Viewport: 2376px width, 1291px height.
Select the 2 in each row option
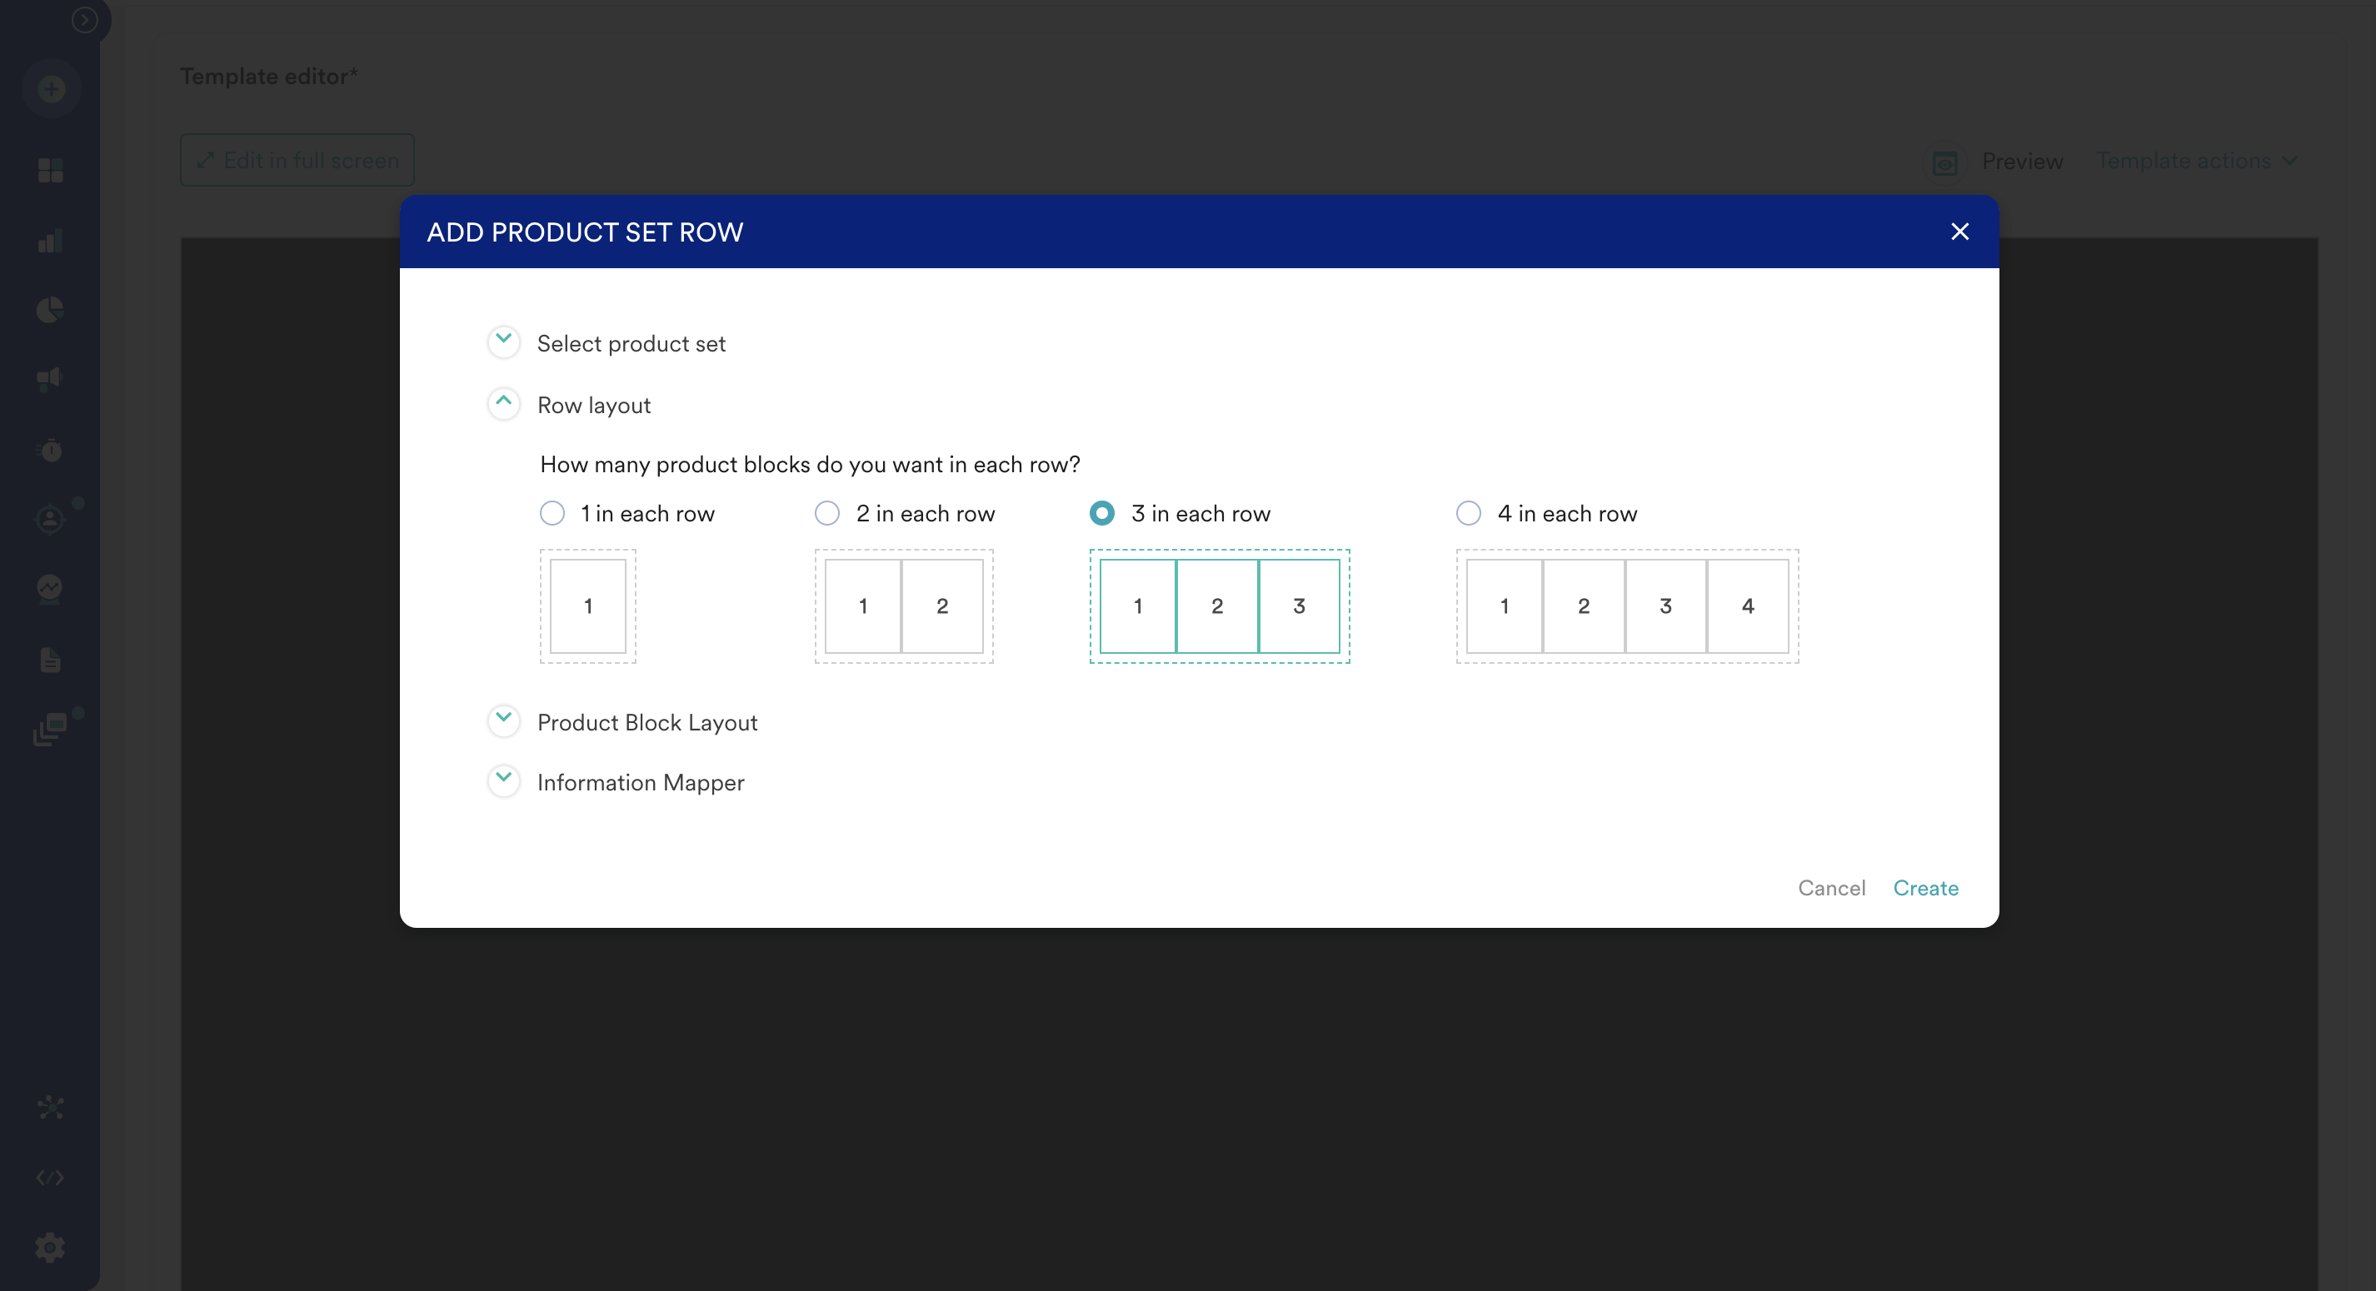pos(827,514)
